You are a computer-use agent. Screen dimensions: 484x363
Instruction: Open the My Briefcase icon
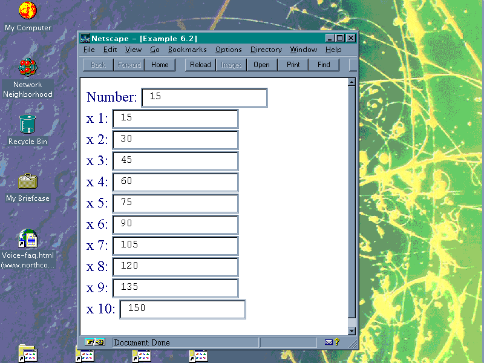[28, 181]
